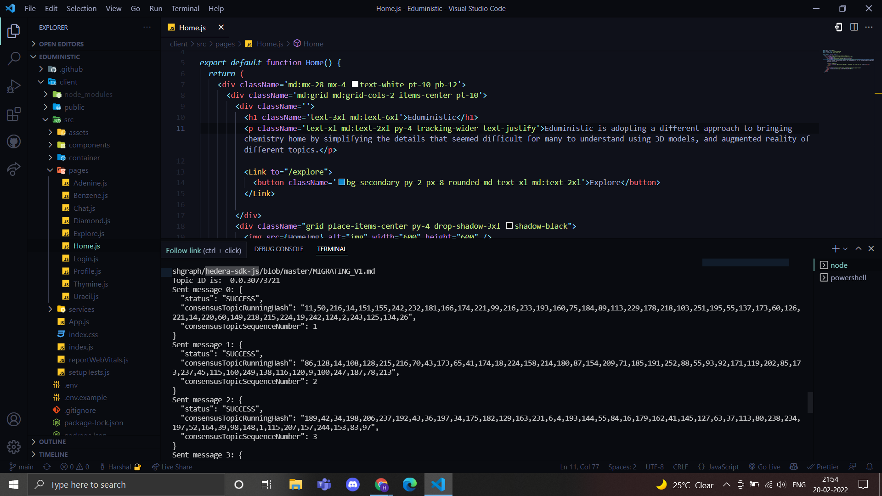Image resolution: width=882 pixels, height=496 pixels.
Task: Click the bg-secondary color swatch
Action: pyautogui.click(x=341, y=182)
